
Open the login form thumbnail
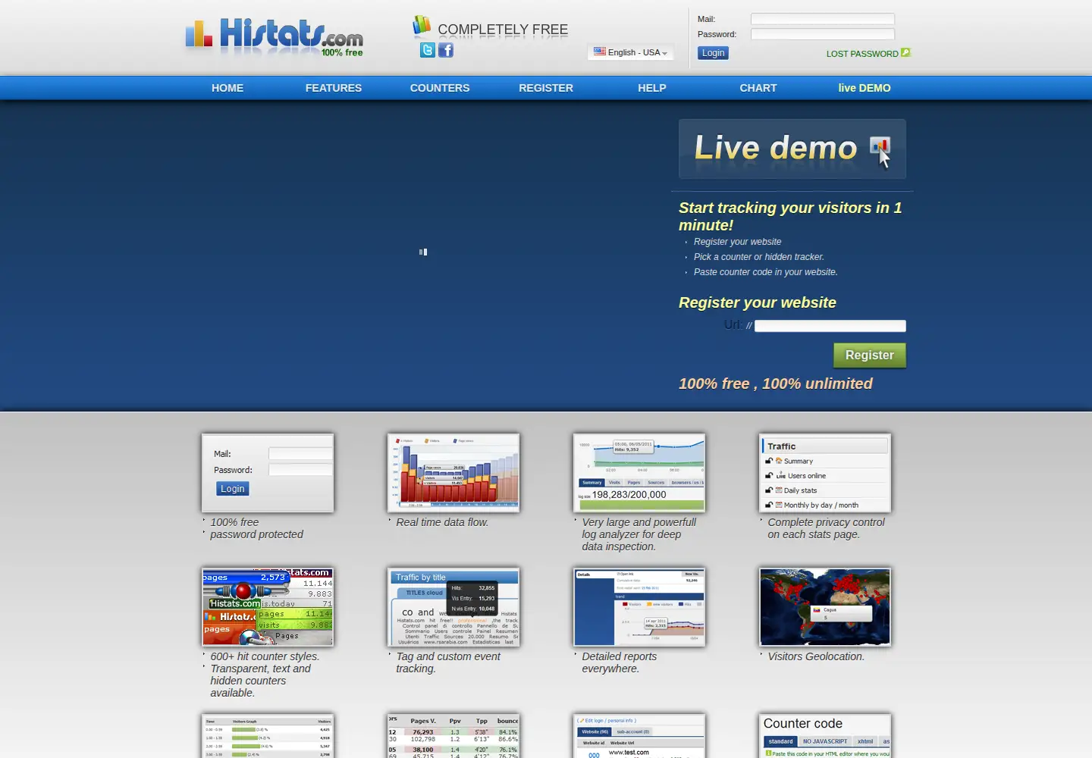[x=268, y=473]
